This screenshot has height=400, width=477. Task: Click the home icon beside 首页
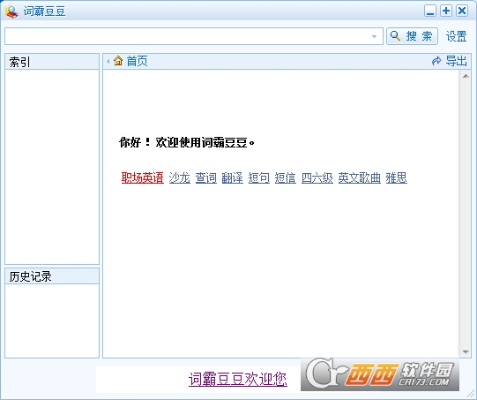[118, 61]
